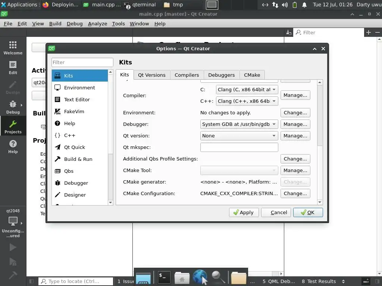Click the Apply button
The width and height of the screenshot is (382, 286).
pyautogui.click(x=244, y=213)
